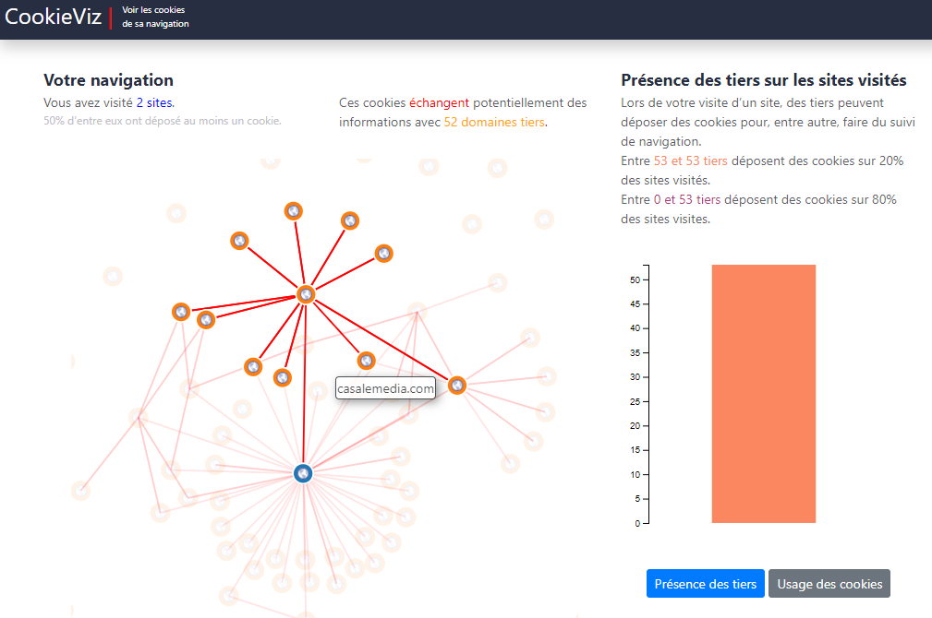This screenshot has width=932, height=618.
Task: Click the rightmost node of the upper highlighted cluster
Action: [384, 254]
